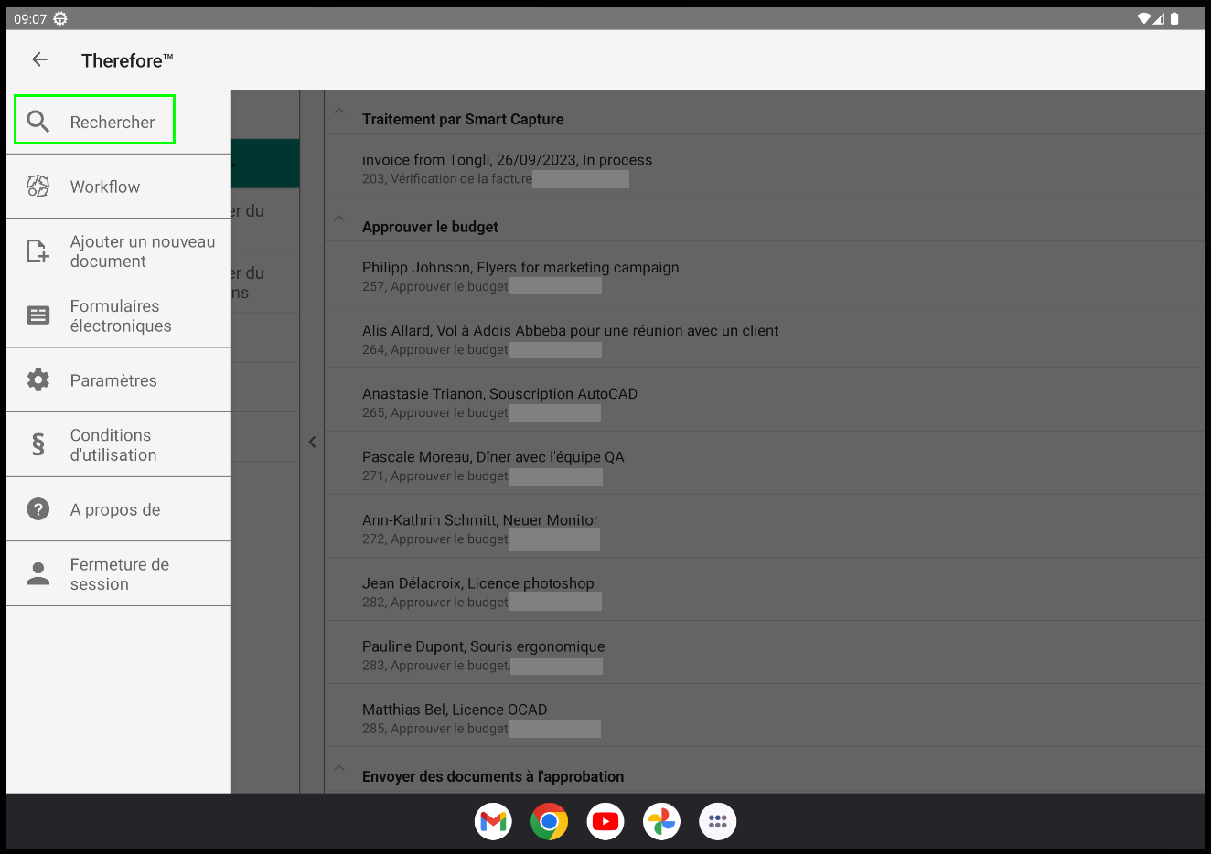1211x854 pixels.
Task: Click the question mark about icon
Action: pos(38,508)
